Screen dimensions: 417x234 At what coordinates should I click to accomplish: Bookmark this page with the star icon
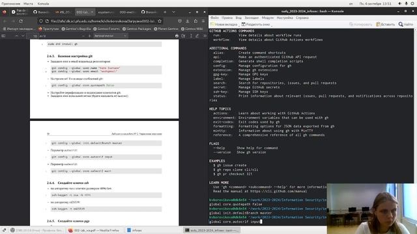[x=160, y=21]
